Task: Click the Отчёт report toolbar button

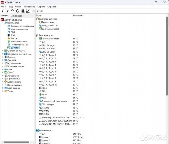Action: pos(38,11)
